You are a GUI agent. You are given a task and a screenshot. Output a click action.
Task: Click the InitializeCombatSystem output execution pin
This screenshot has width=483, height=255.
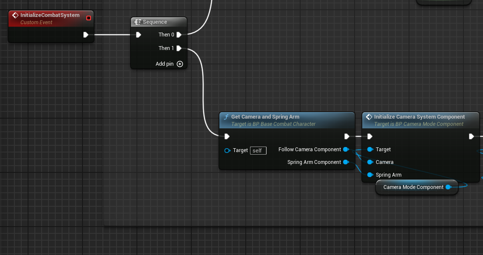point(86,35)
